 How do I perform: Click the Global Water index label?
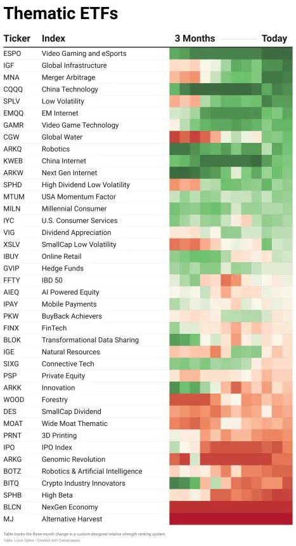coord(62,137)
